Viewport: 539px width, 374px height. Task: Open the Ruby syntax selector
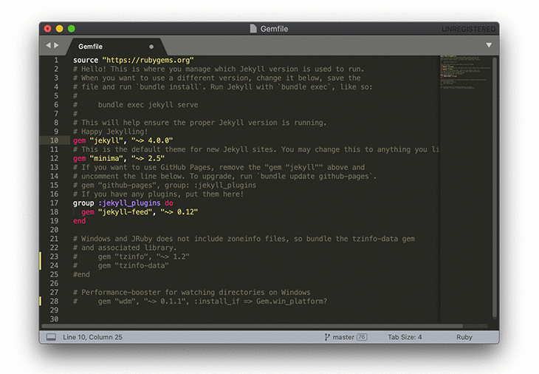[464, 337]
